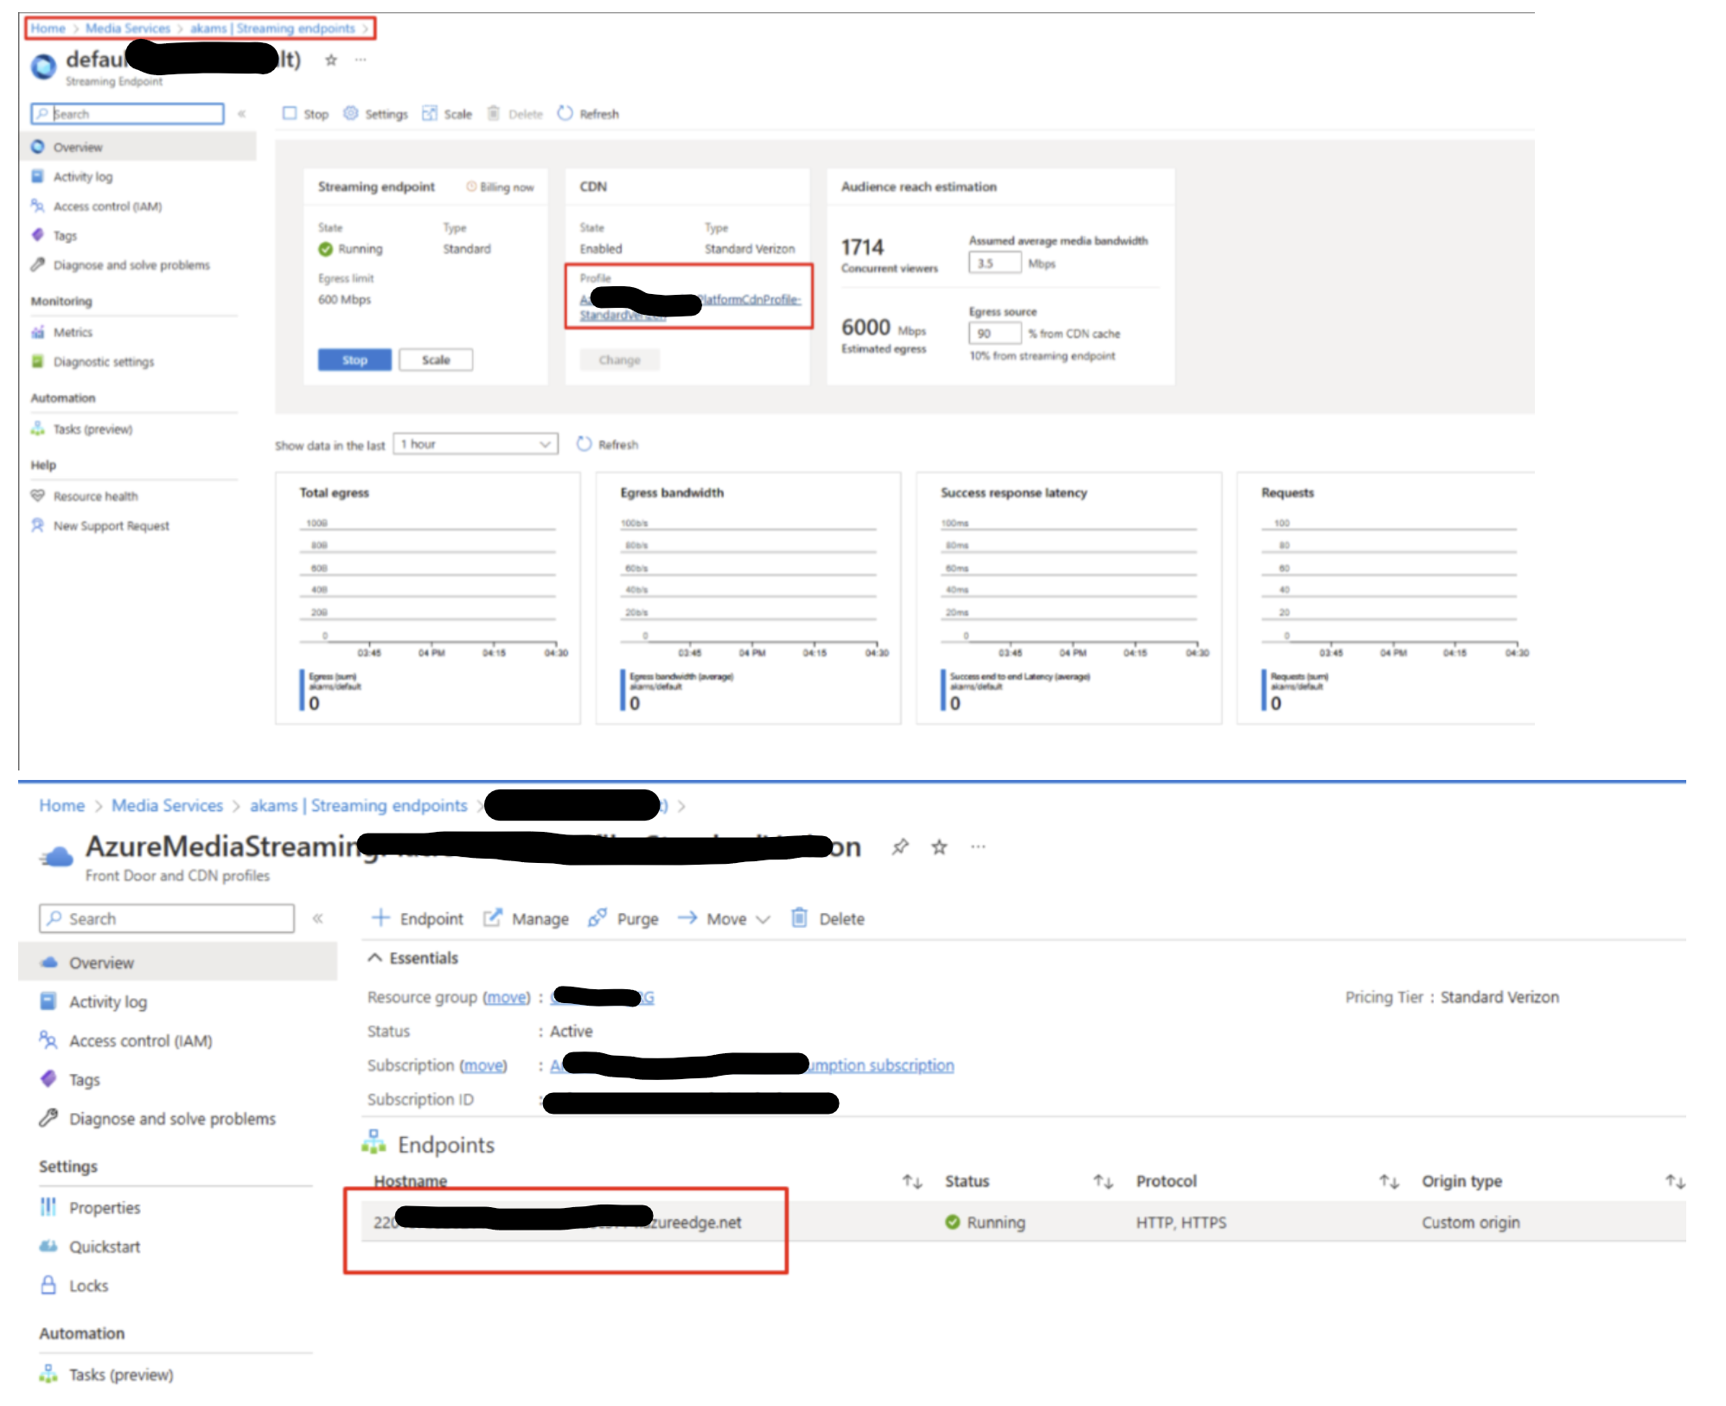The width and height of the screenshot is (1726, 1406).
Task: Sort endpoints by Status column
Action: [x=1103, y=1181]
